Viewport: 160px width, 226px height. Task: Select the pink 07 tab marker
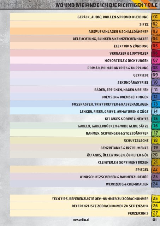156,60
